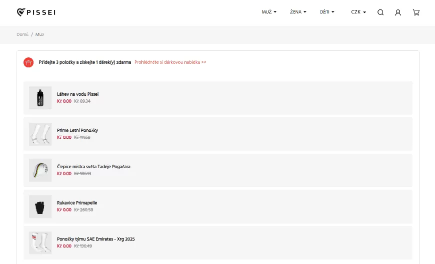Click the red gift icon
The image size is (435, 264).
tap(28, 62)
